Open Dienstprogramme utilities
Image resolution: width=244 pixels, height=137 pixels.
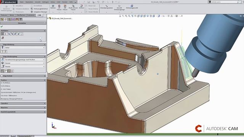click(x=106, y=7)
